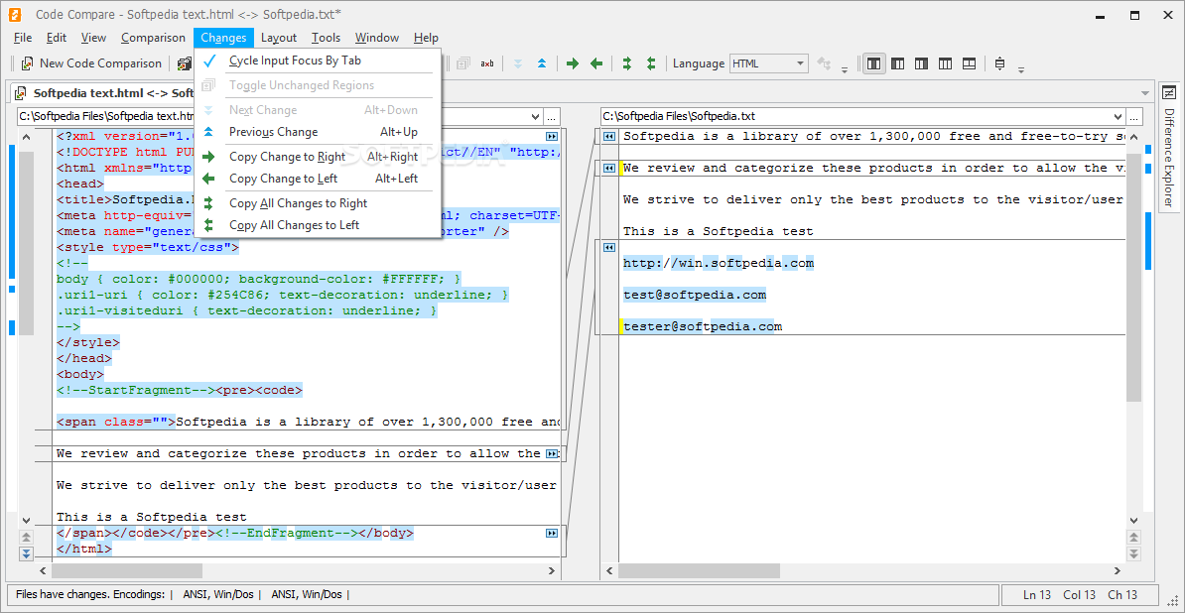Jump to previous change using toolbar blue up arrows
This screenshot has height=613, width=1185.
coord(542,63)
